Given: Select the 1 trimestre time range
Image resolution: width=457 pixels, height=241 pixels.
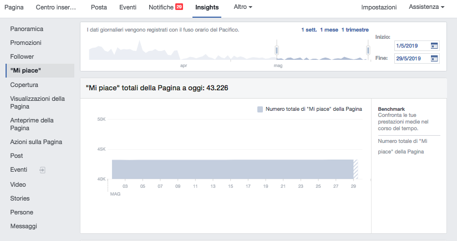Looking at the screenshot, I should point(355,29).
